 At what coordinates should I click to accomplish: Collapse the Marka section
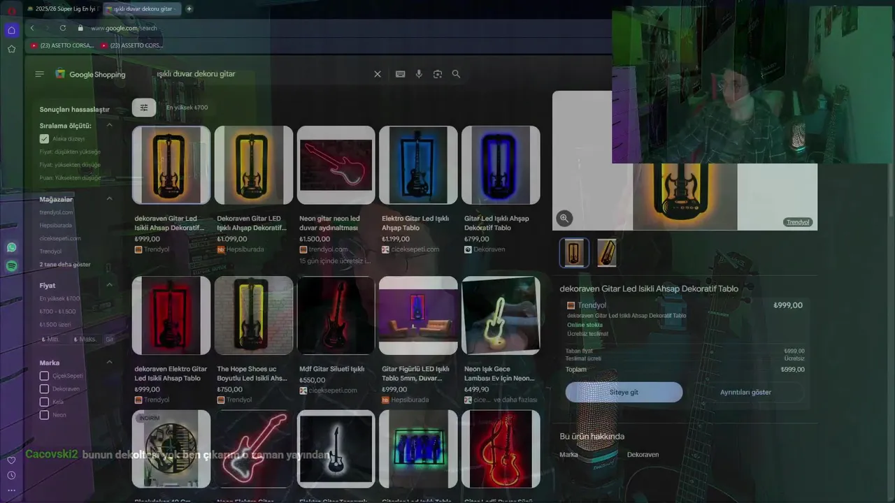pyautogui.click(x=109, y=363)
